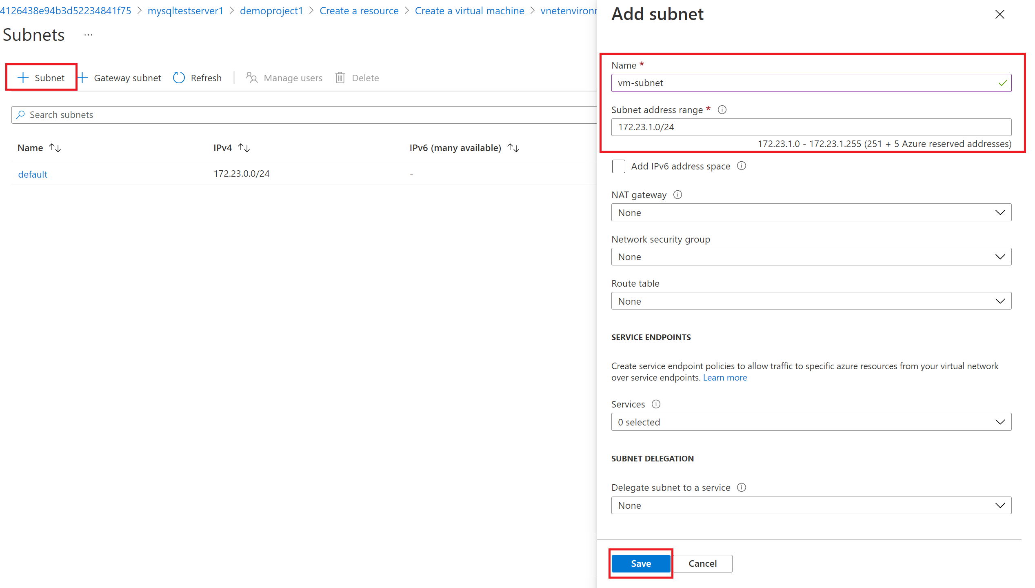Open the search subnets magnifier
This screenshot has height=588, width=1035.
(20, 115)
